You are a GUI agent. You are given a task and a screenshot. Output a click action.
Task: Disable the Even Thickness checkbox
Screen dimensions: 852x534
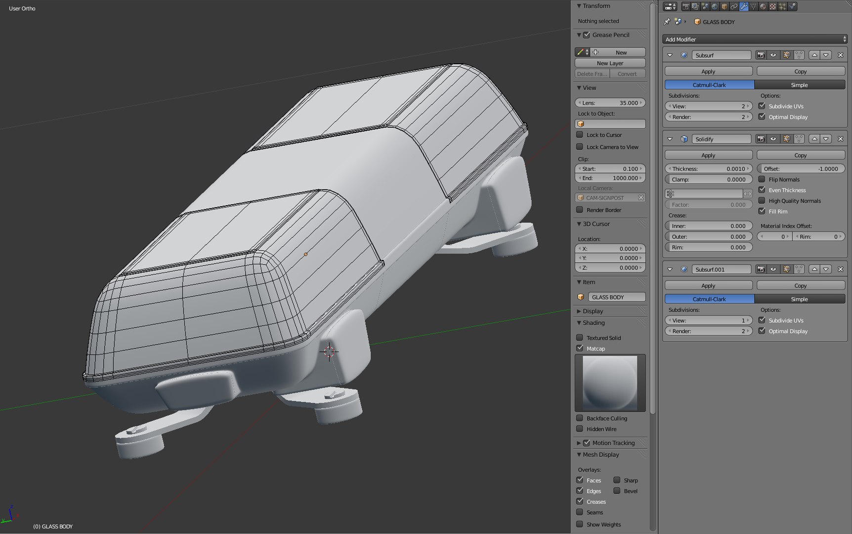point(762,190)
